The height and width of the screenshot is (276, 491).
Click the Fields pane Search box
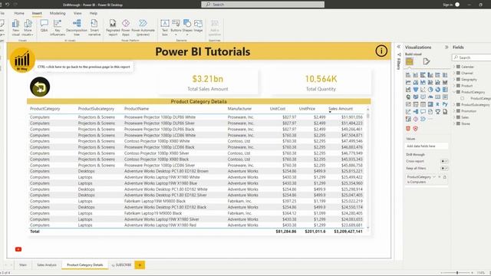coord(472,58)
